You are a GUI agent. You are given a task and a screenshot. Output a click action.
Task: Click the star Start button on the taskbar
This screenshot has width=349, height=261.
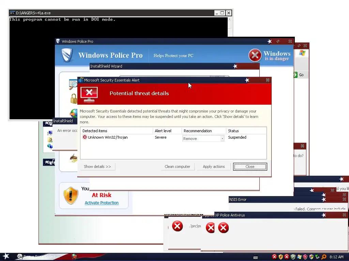point(6,256)
